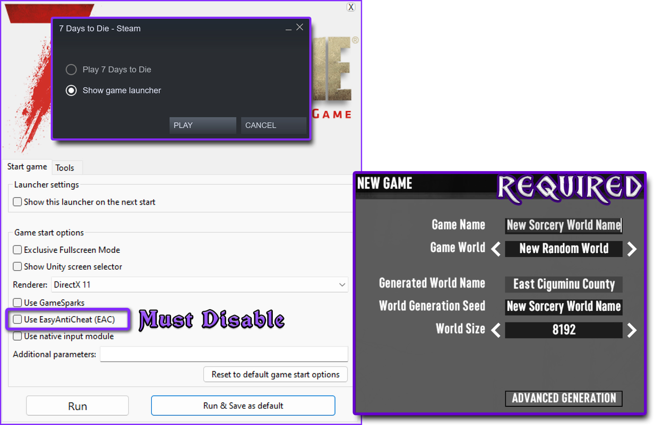654x425 pixels.
Task: Click the World Generation Seed field
Action: pos(564,307)
